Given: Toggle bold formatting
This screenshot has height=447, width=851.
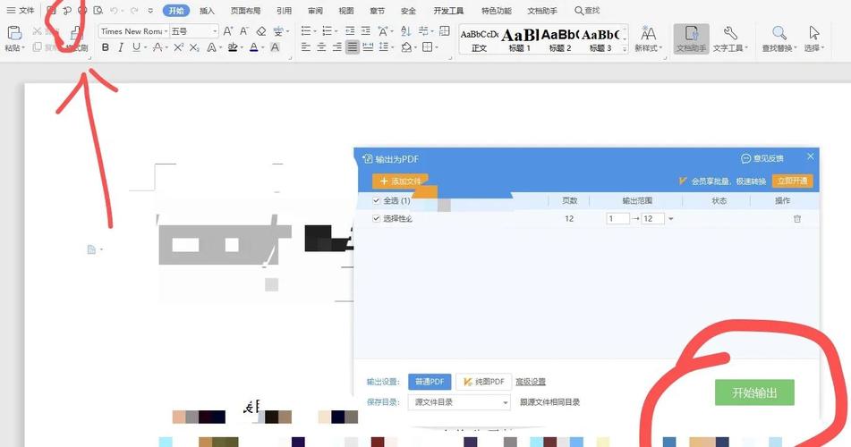Looking at the screenshot, I should (x=106, y=47).
